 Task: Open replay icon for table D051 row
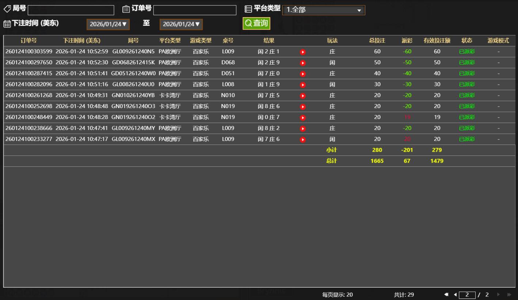302,74
